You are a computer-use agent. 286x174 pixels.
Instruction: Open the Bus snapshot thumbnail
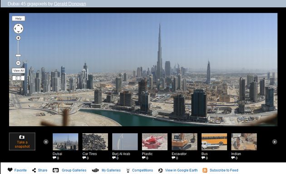[214, 142]
